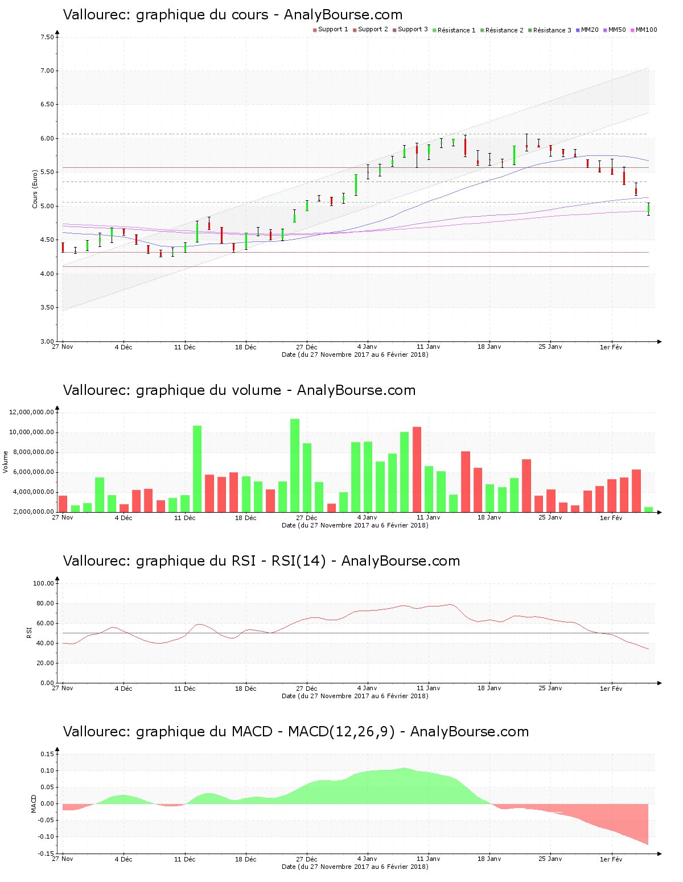Click the tallest green volume bar
The width and height of the screenshot is (683, 882).
pyautogui.click(x=295, y=465)
